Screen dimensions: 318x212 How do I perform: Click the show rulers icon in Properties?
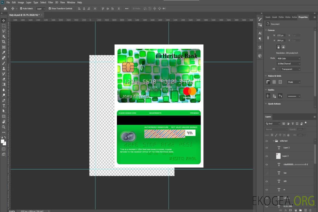pyautogui.click(x=268, y=82)
